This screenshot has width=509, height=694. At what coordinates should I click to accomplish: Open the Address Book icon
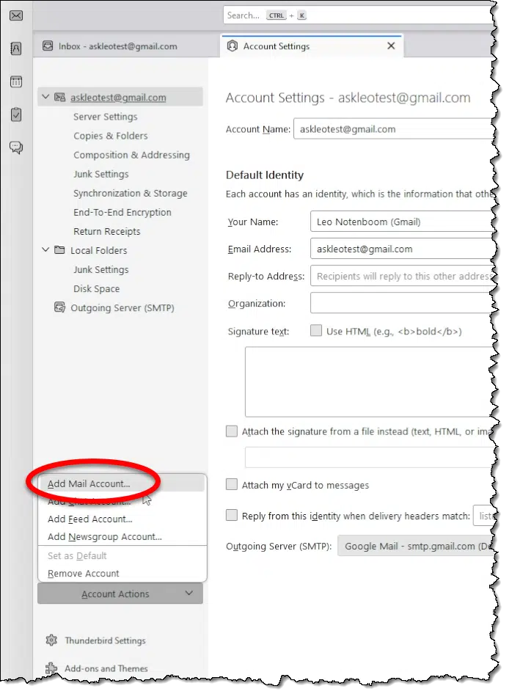tap(16, 48)
